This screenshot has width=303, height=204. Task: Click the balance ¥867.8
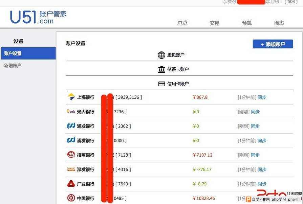click(200, 97)
